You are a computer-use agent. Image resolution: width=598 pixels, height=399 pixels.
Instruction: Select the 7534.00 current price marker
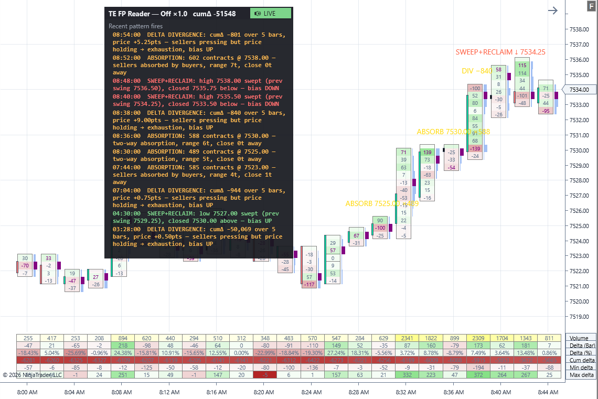579,90
